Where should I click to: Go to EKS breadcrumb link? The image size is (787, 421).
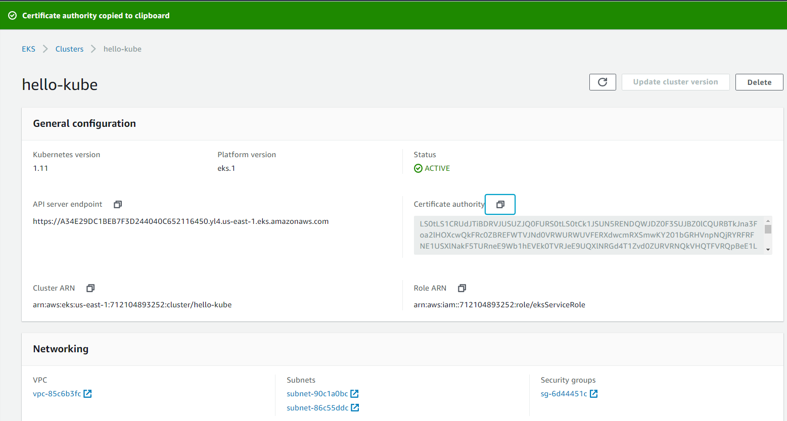28,49
